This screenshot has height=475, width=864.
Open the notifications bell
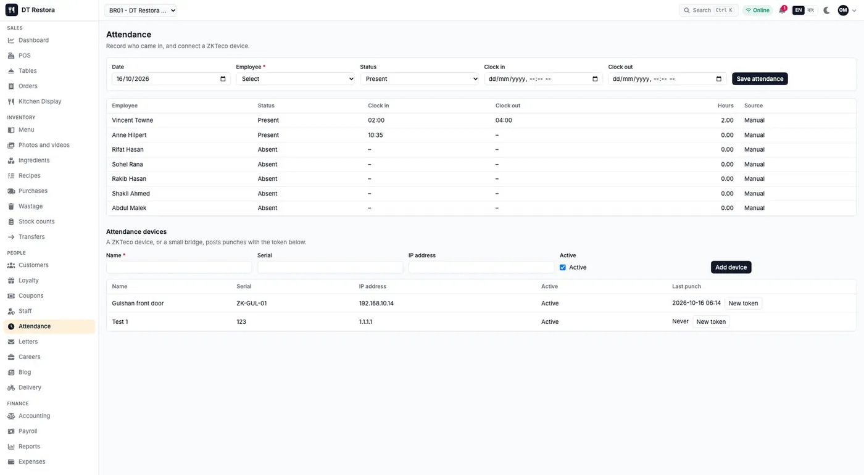[782, 10]
